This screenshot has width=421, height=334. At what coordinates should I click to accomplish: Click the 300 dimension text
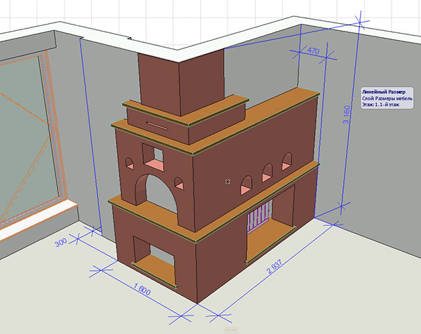[60, 241]
